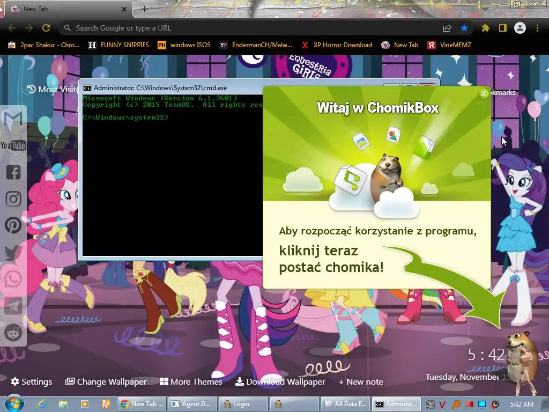Open the tab search chevron in the Chrome title bar
The image size is (549, 412).
pyautogui.click(x=485, y=9)
